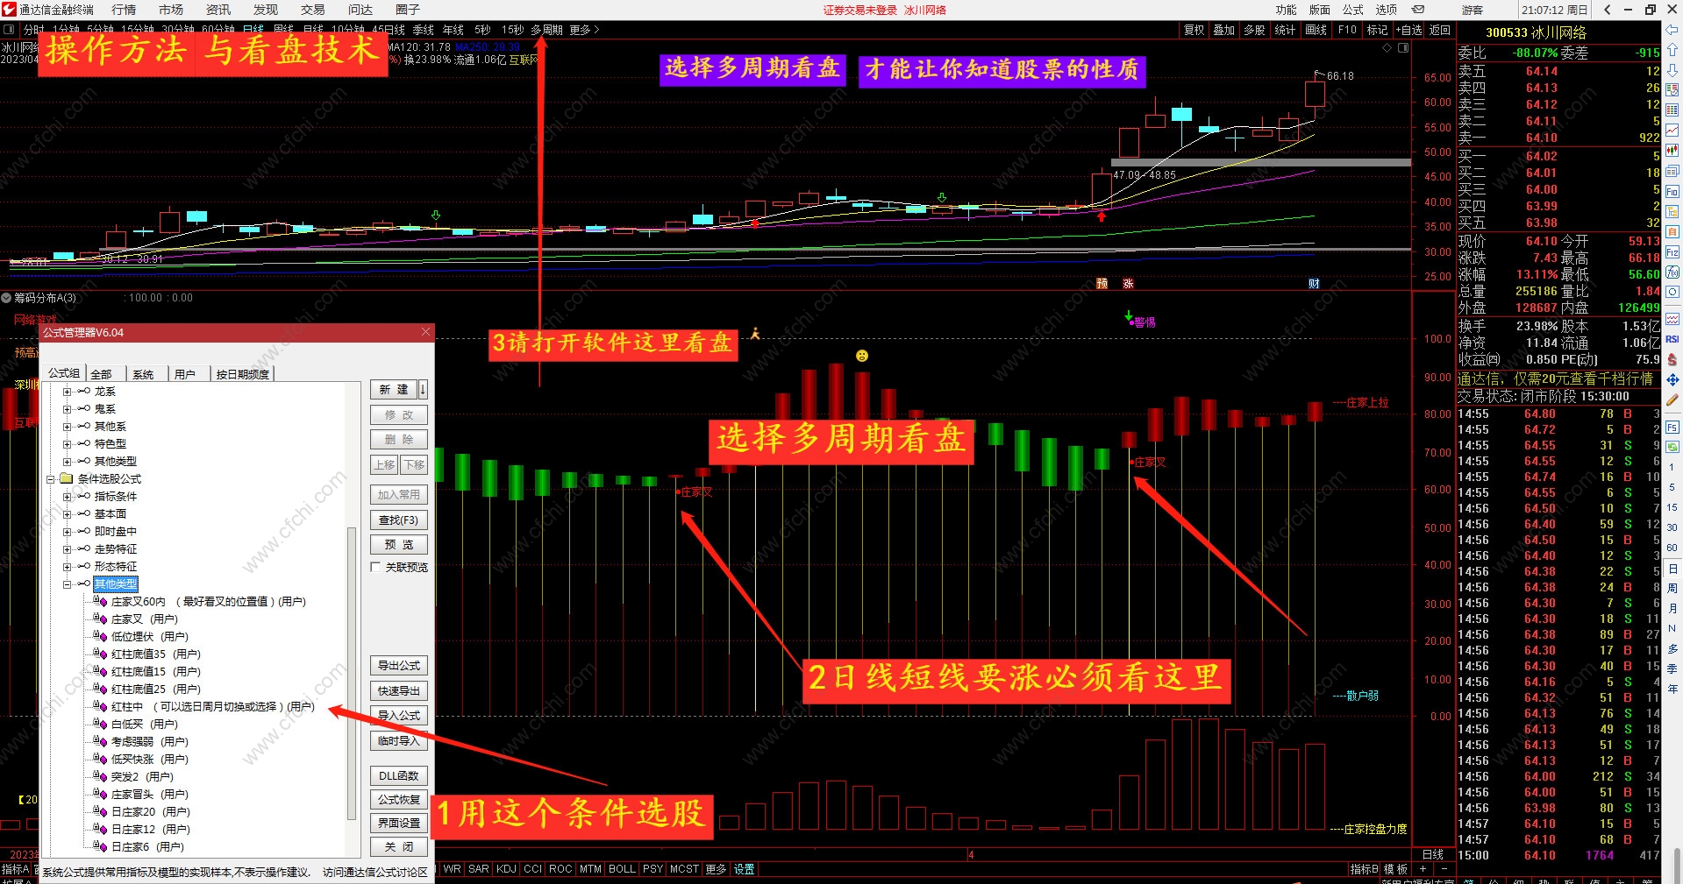Open the trend line chart sidebar icon
The width and height of the screenshot is (1683, 884).
point(1672,130)
